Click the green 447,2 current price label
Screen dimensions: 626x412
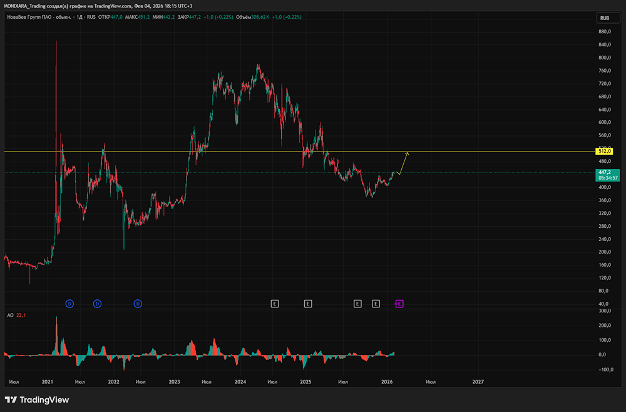(608, 175)
